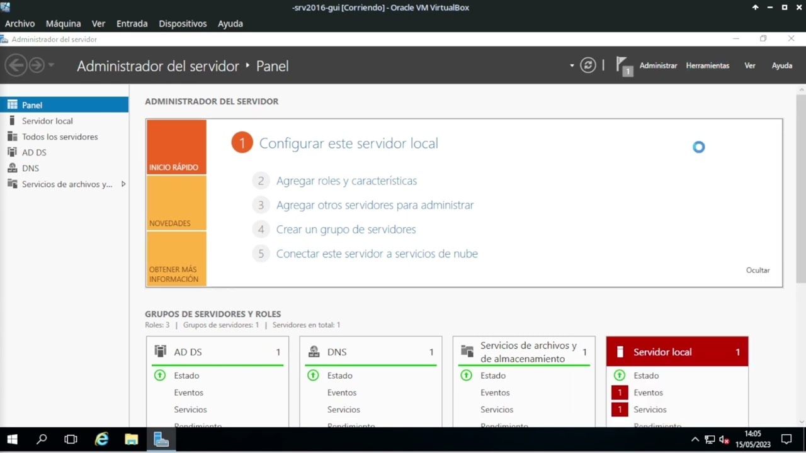This screenshot has width=806, height=453.
Task: Click Estado in Servidor local tile
Action: click(x=646, y=376)
